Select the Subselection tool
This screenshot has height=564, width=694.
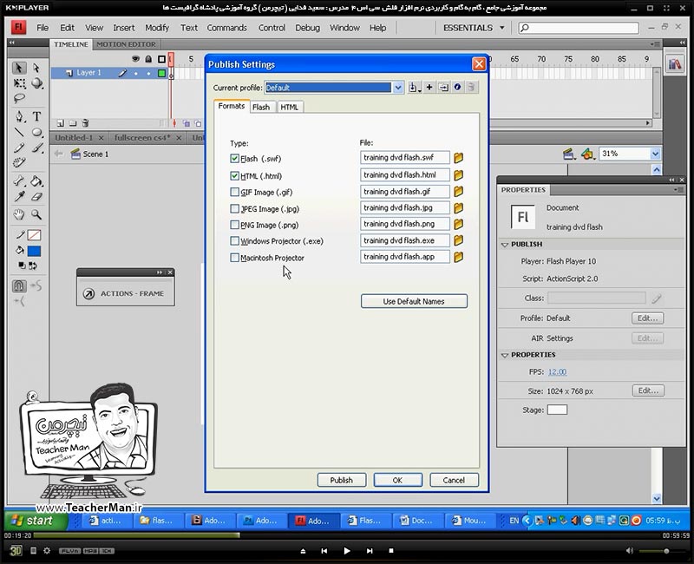pos(36,69)
